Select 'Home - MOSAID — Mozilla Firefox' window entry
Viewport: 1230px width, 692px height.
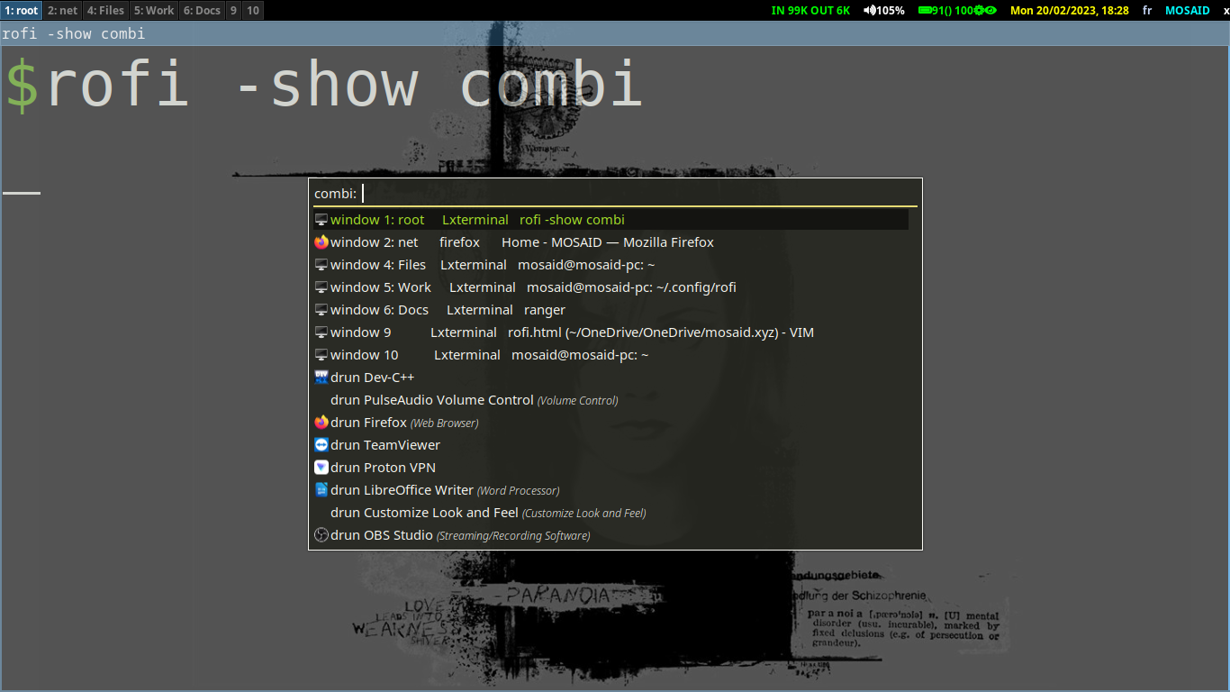(610, 242)
